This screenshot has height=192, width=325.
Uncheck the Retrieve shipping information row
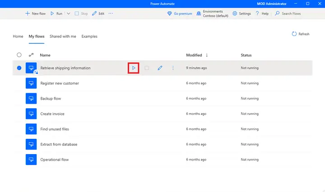click(x=19, y=68)
